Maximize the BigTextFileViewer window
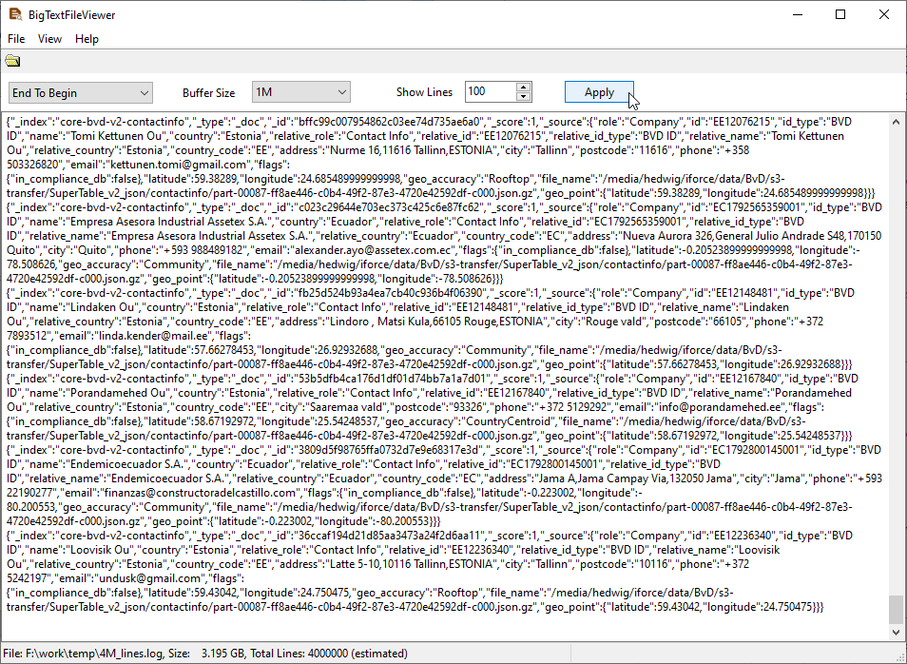Screen dimensions: 907x664 tap(841, 14)
